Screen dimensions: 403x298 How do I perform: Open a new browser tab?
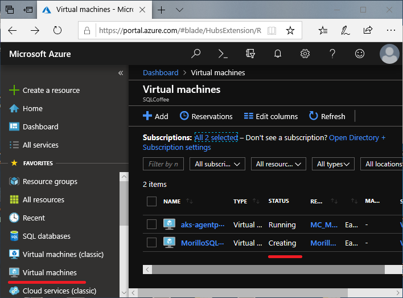coord(161,10)
